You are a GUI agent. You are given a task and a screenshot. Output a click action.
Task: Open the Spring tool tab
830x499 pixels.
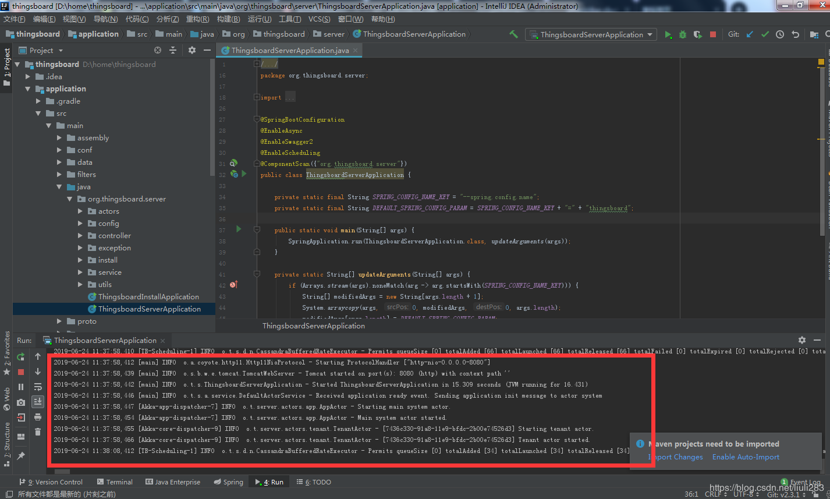228,482
